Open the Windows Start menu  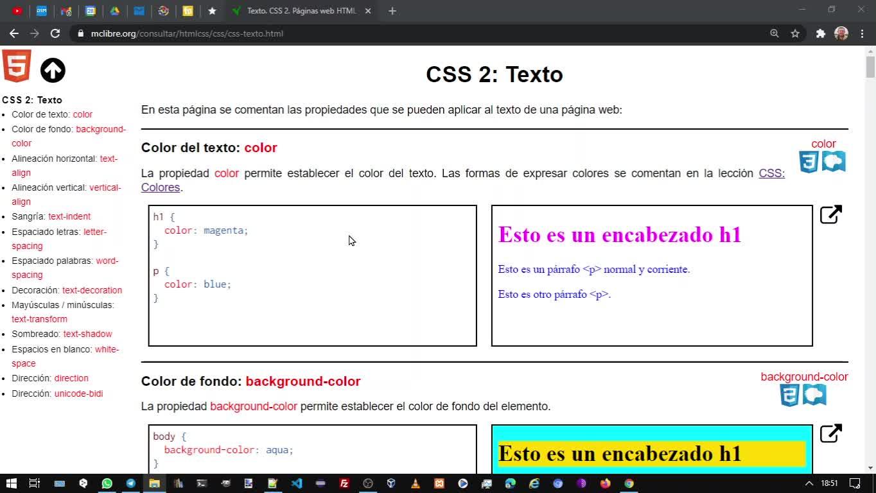tap(11, 483)
